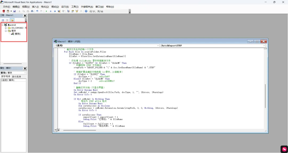Maximize the Macro1 - 模块1 code window
This screenshot has width=288, height=153.
pyautogui.click(x=257, y=42)
